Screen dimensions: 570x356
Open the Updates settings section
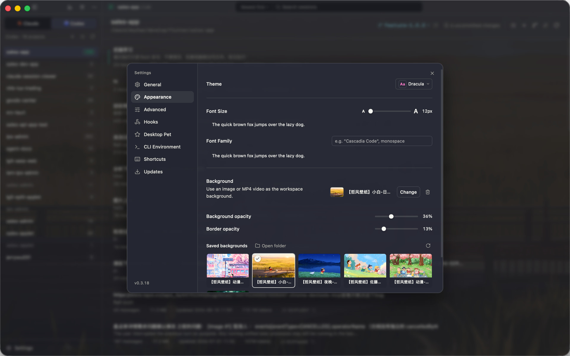click(x=162, y=172)
